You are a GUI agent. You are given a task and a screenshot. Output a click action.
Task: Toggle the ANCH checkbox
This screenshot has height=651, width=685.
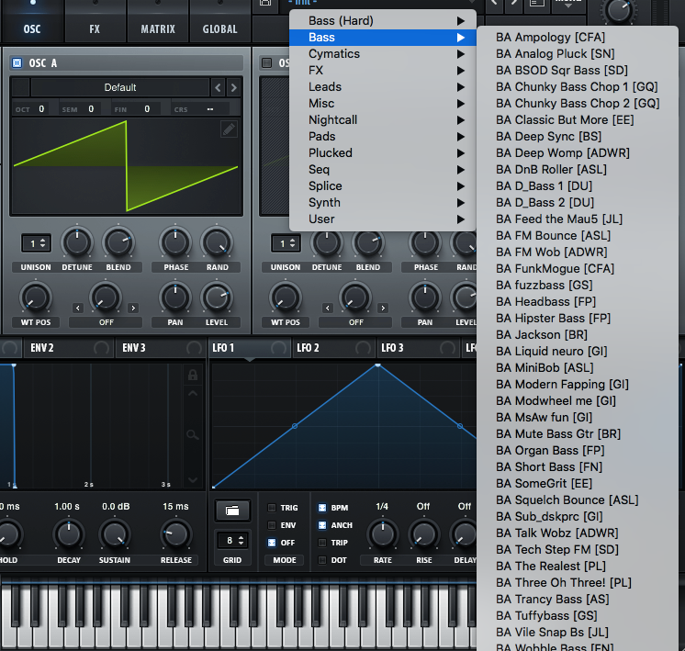[x=322, y=525]
